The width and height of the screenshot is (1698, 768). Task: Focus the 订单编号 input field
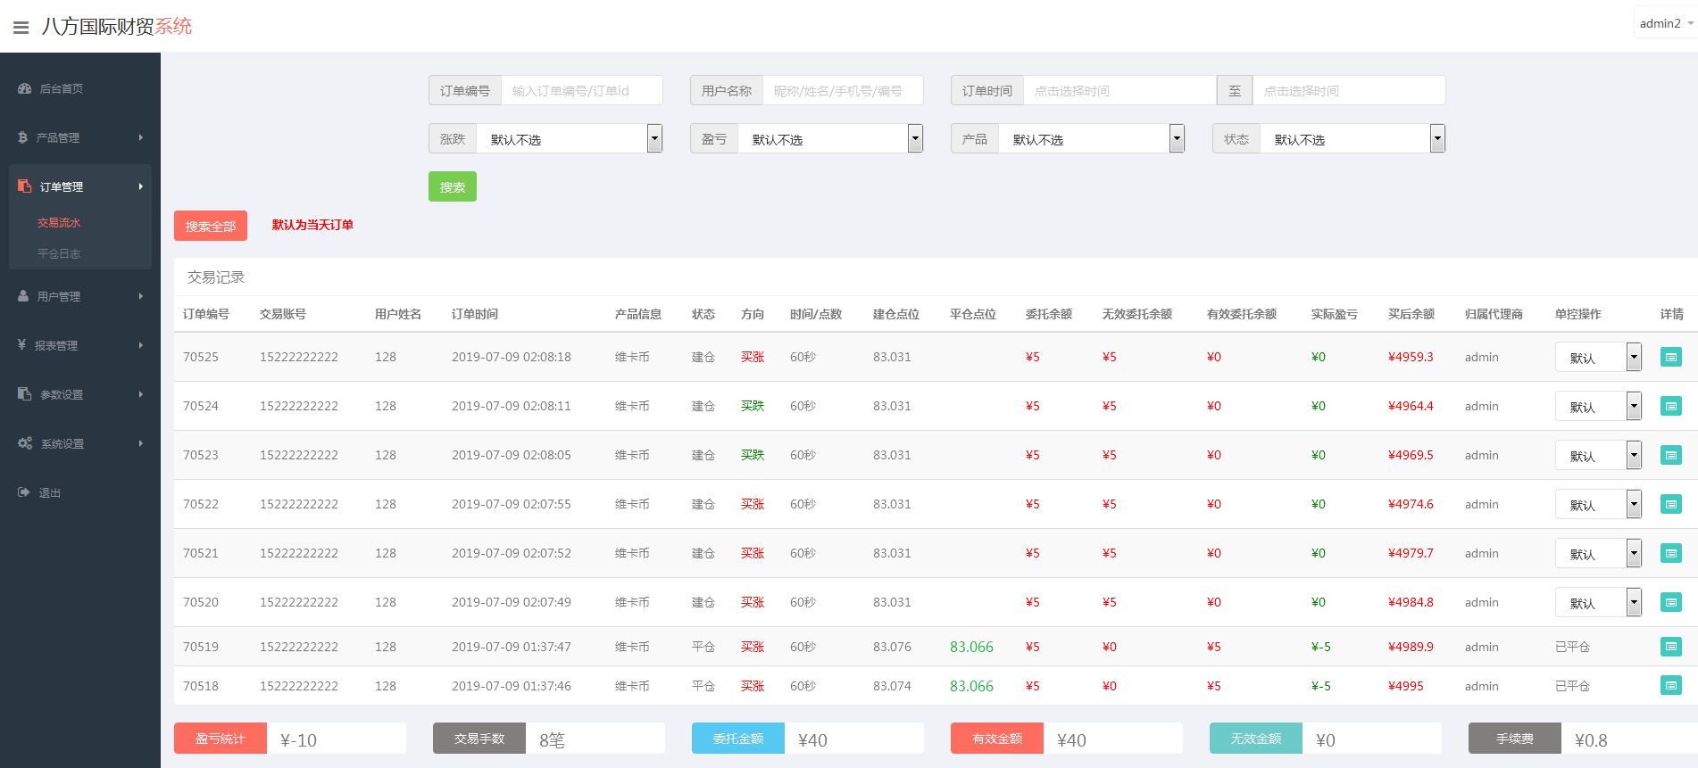581,91
